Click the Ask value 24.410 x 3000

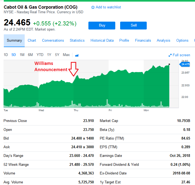(82, 147)
